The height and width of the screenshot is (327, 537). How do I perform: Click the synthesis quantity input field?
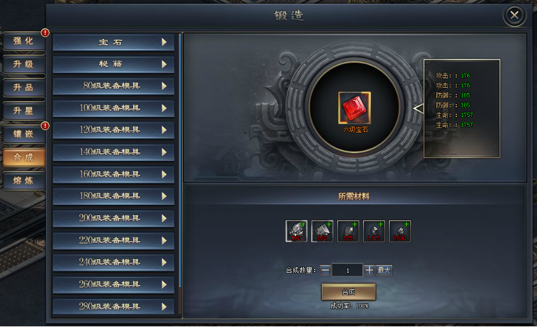pyautogui.click(x=347, y=270)
